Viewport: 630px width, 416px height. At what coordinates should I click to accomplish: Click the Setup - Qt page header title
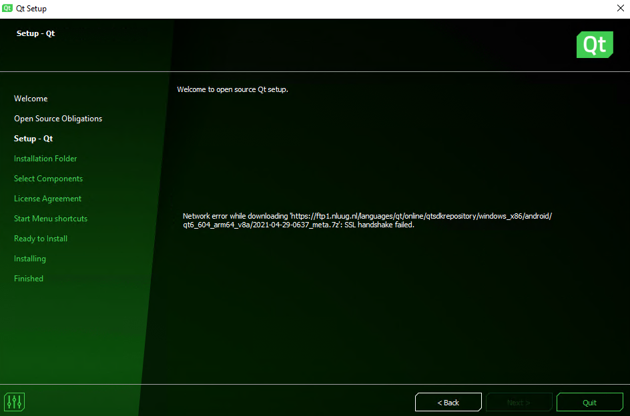coord(36,33)
